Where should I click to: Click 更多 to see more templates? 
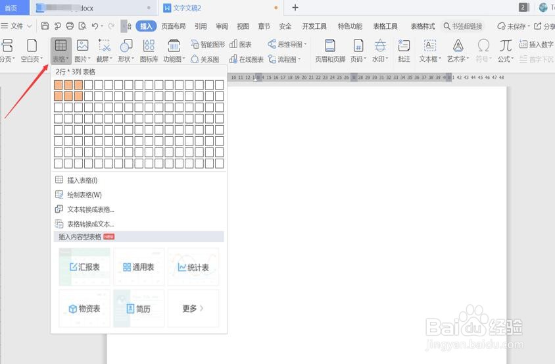pos(193,308)
